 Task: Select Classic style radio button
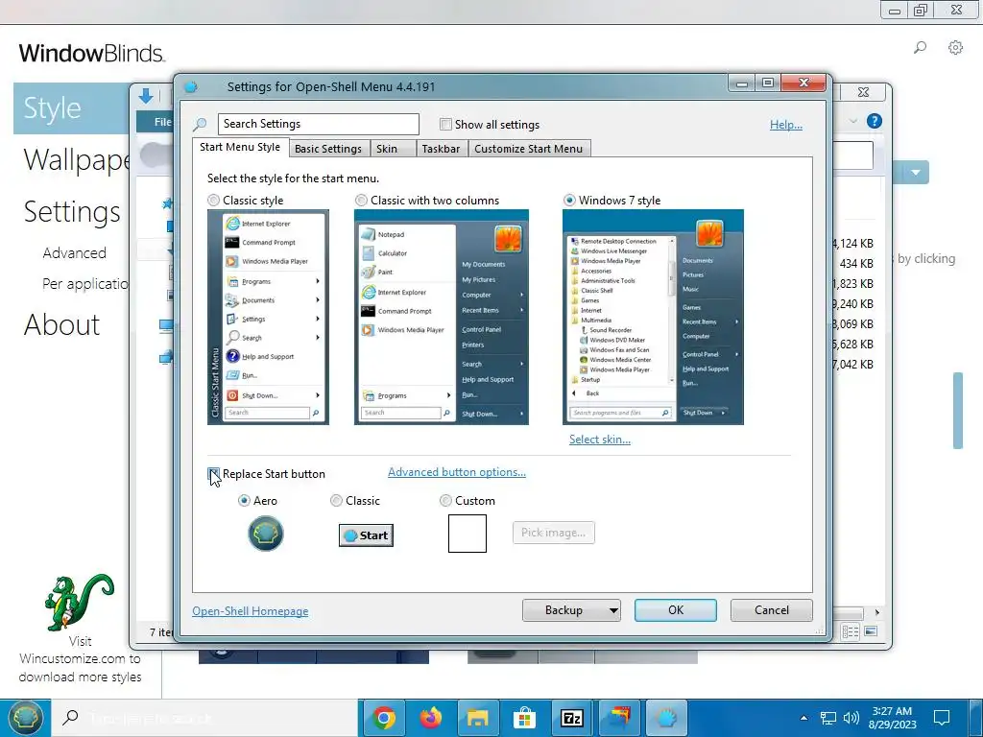pyautogui.click(x=214, y=200)
